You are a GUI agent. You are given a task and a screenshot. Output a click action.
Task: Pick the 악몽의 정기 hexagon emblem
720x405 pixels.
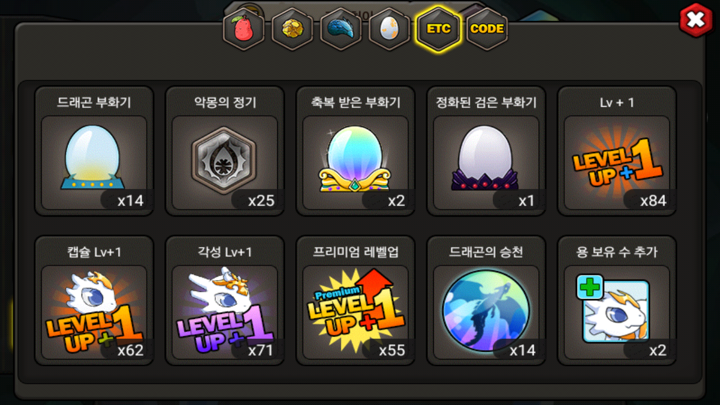224,151
